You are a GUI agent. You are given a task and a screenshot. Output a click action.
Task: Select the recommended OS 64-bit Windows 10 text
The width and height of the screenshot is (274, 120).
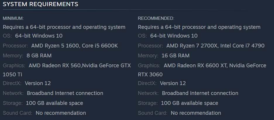(x=174, y=36)
